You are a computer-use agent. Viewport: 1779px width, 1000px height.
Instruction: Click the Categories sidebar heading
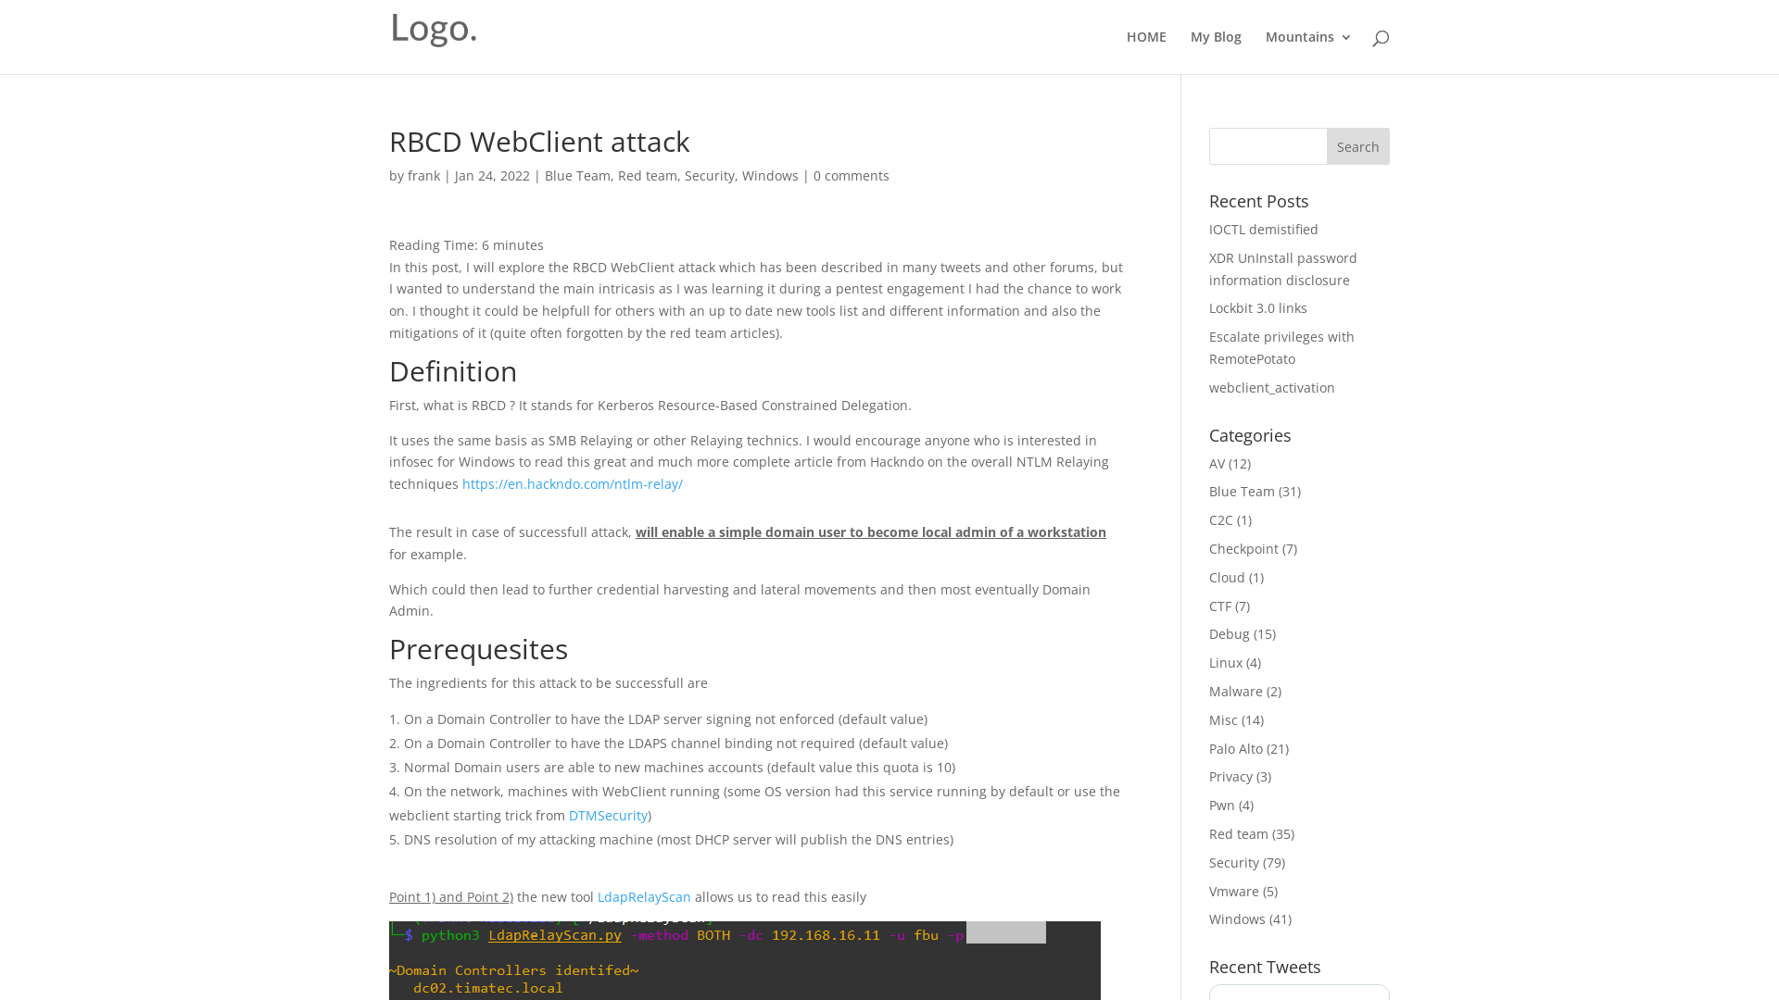coord(1250,435)
